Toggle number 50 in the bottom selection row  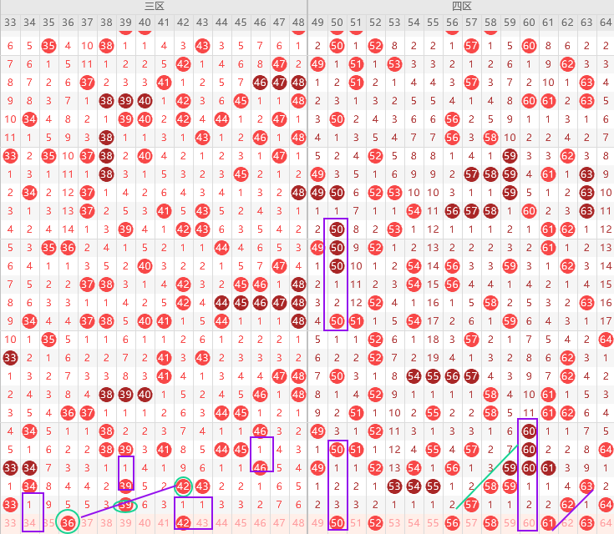[337, 522]
